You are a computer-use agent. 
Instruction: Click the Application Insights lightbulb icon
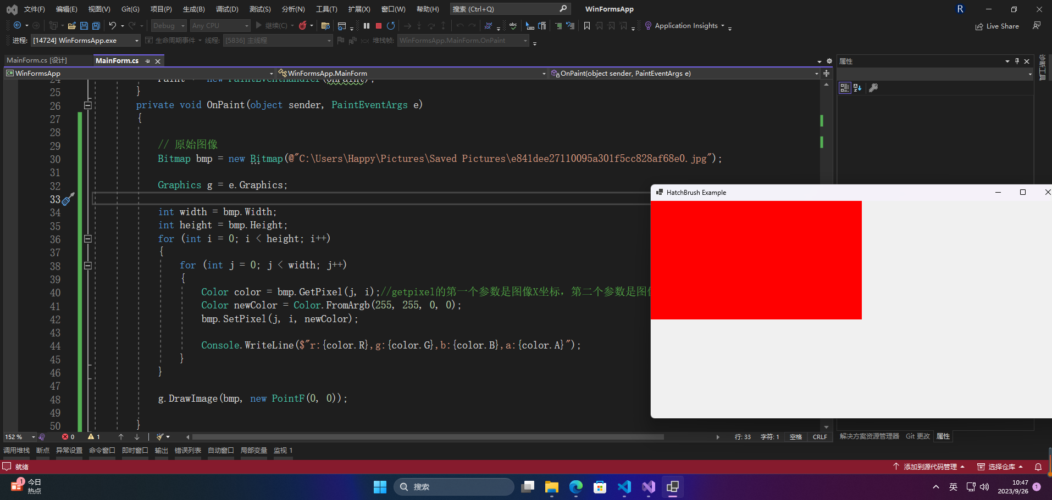[648, 26]
